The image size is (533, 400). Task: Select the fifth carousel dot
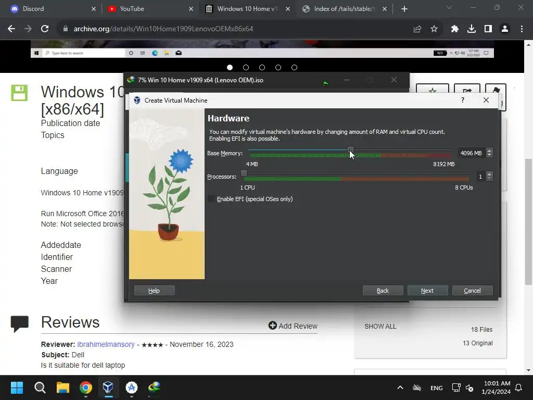295,67
